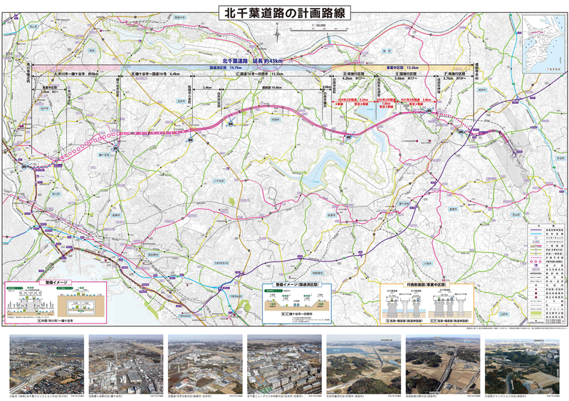The image size is (569, 401).
Task: Open aerial photo ④ of 千葉ニュータウン中央駅付近
Action: point(284,364)
